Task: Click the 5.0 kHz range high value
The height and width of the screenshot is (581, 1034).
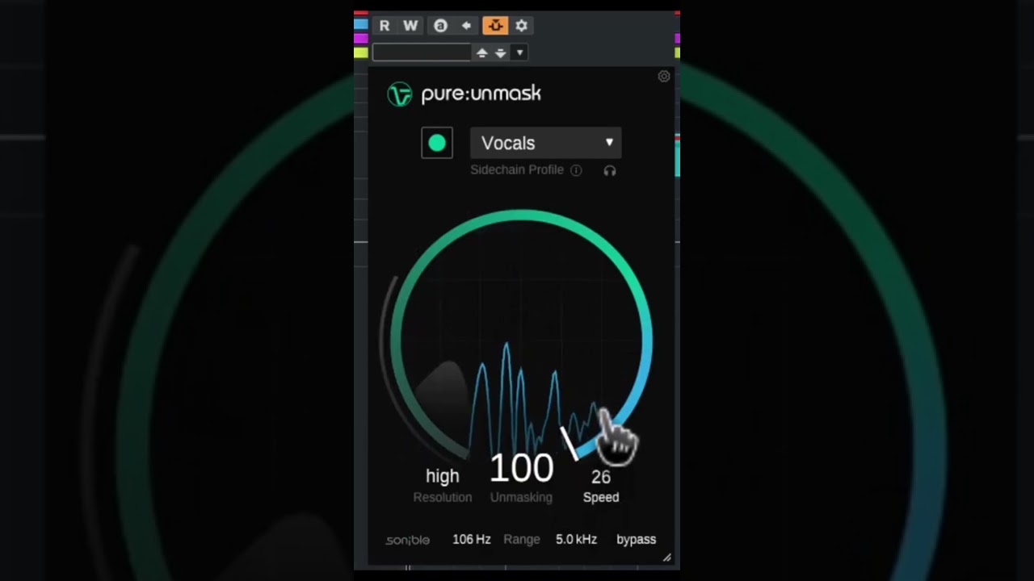Action: coord(576,539)
